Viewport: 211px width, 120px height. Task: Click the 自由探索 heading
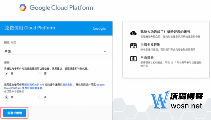[147, 58]
